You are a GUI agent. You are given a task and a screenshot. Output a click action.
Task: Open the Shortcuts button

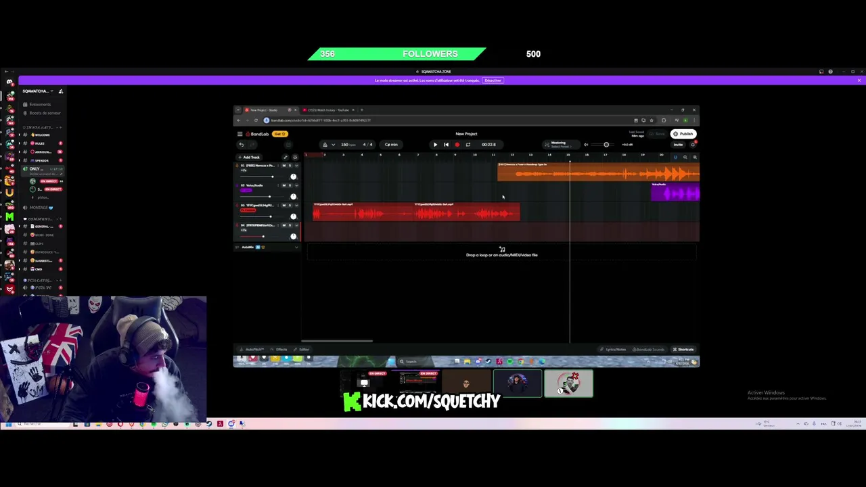click(x=683, y=350)
